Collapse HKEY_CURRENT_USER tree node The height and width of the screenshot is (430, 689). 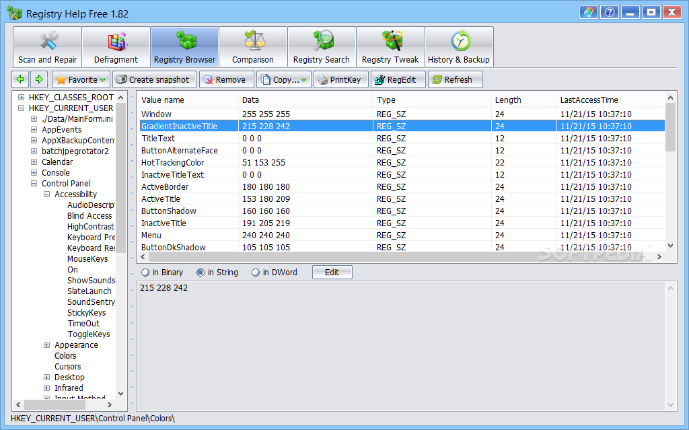[21, 108]
